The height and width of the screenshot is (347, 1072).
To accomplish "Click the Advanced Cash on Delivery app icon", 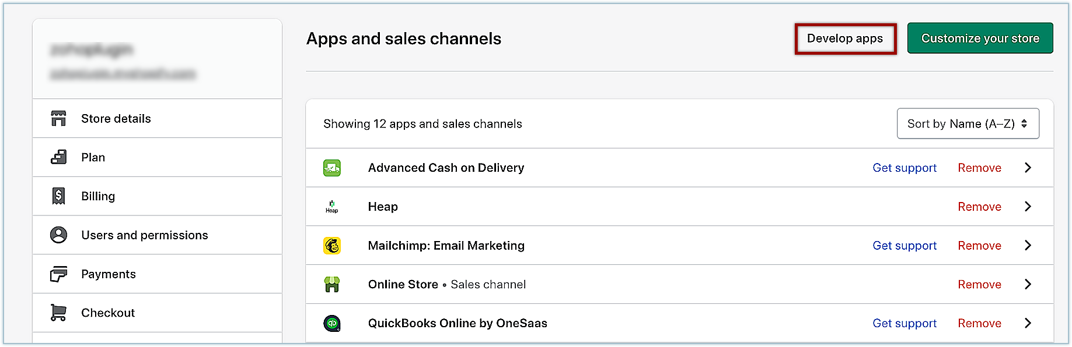I will tap(332, 168).
